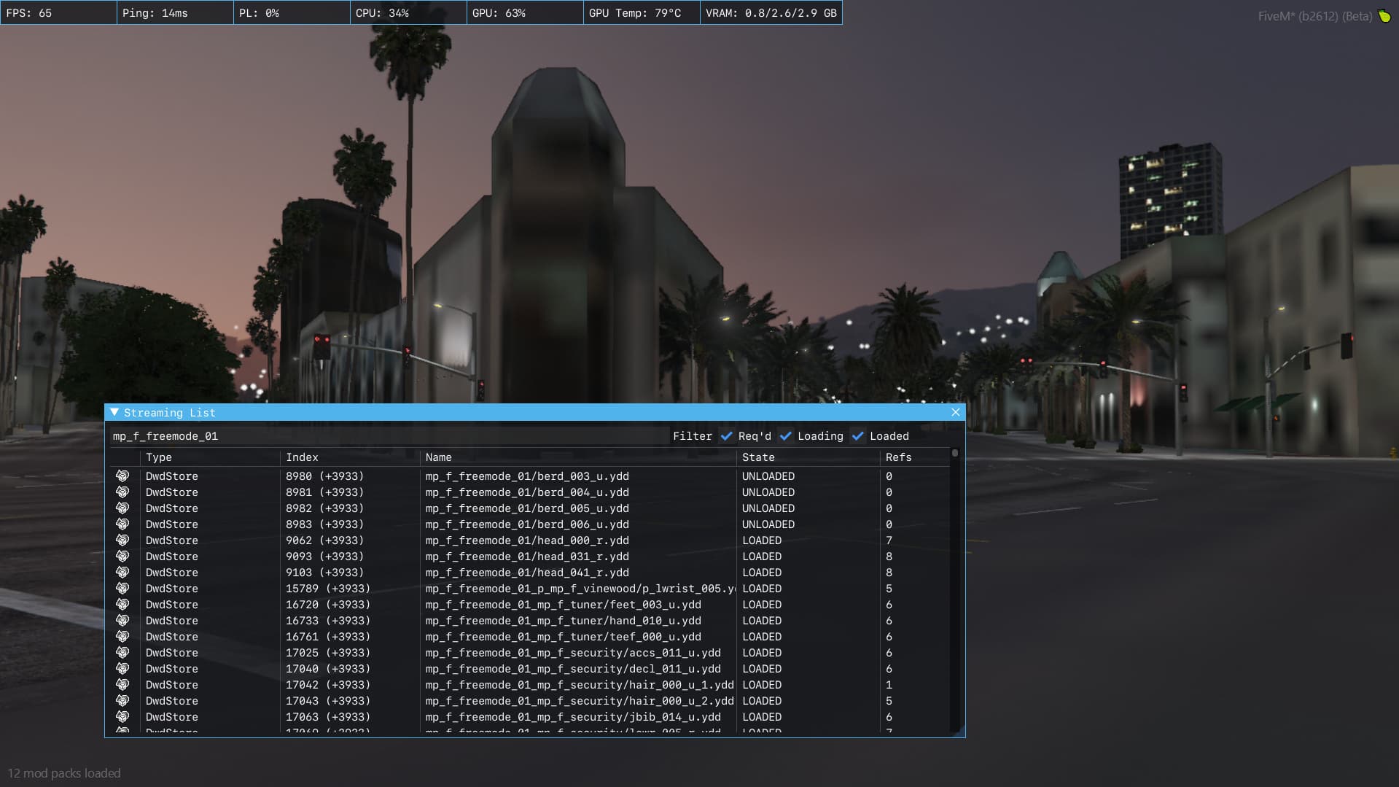Click index value 17063 (+3933)
The image size is (1399, 787).
coord(328,717)
